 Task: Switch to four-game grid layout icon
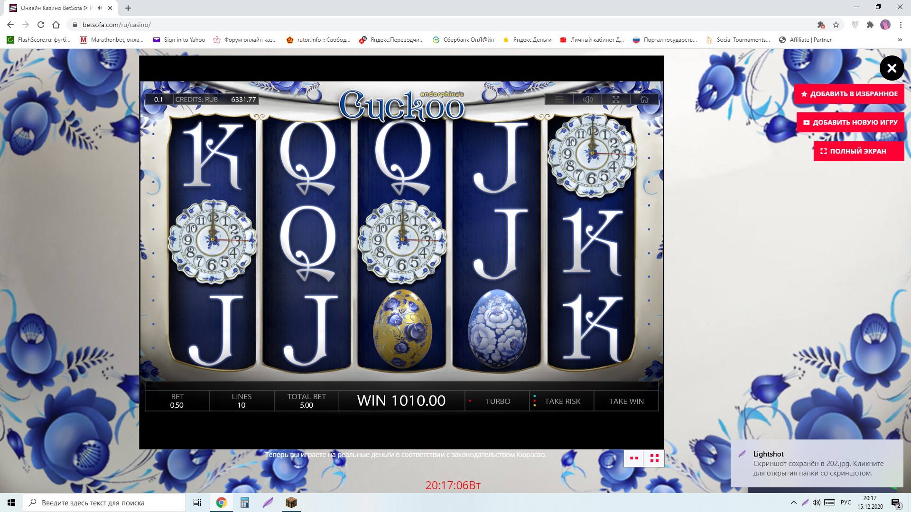click(x=654, y=458)
